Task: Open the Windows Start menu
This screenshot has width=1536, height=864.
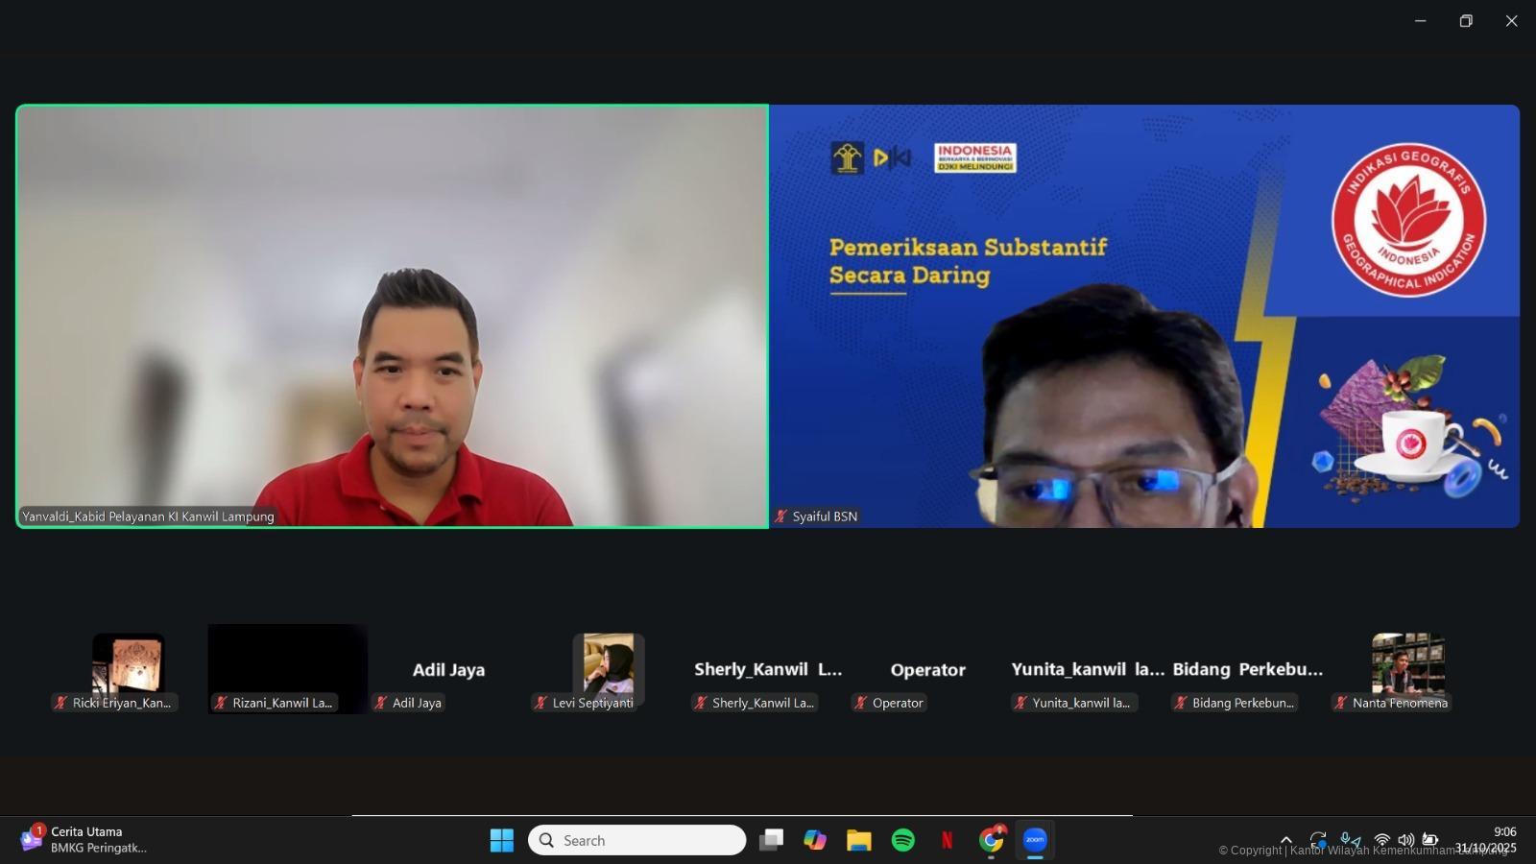Action: [501, 840]
